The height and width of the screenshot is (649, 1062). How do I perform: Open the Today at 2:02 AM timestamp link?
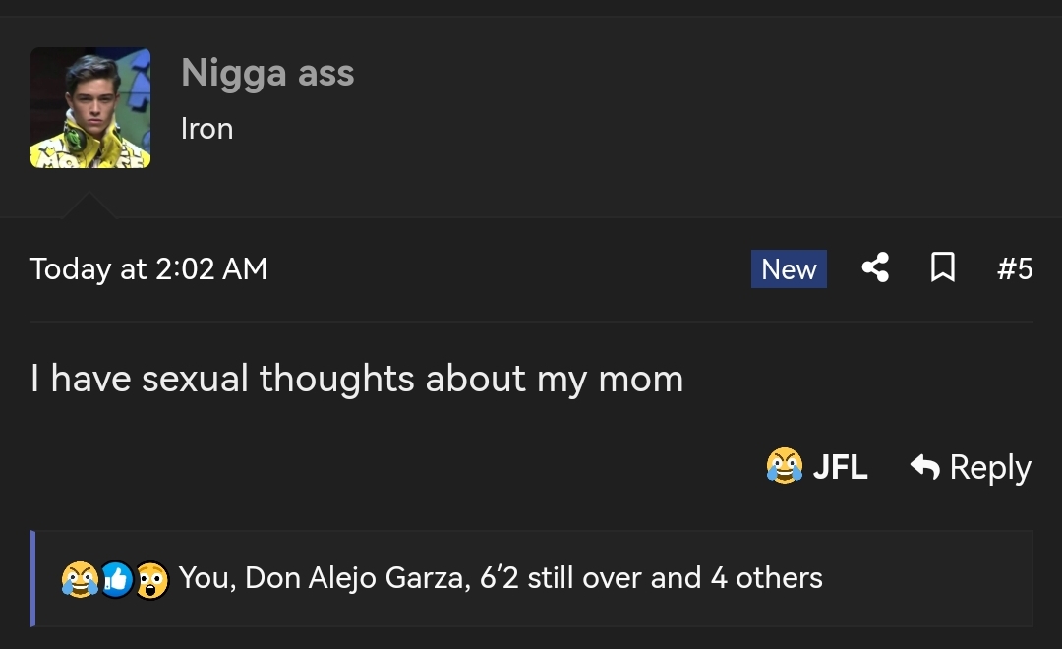coord(149,269)
